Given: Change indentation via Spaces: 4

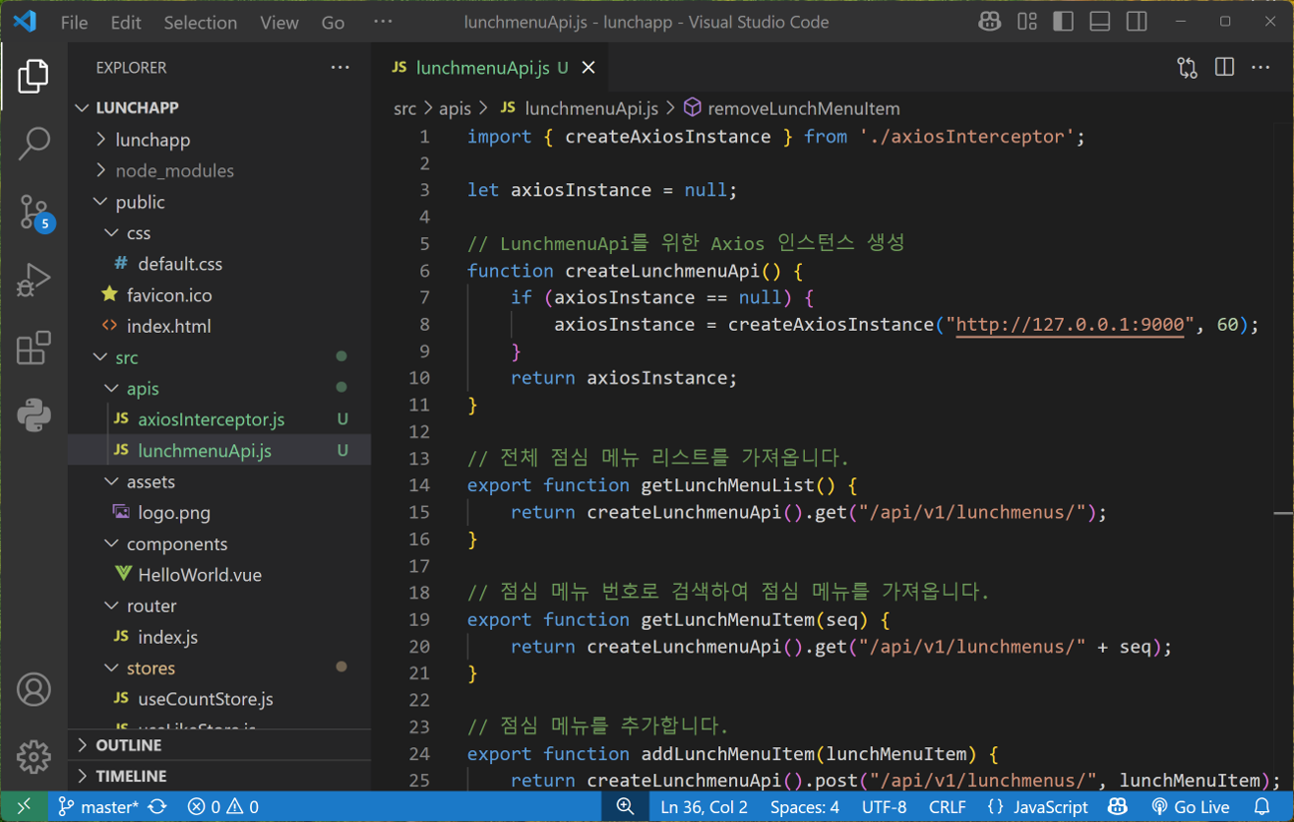Looking at the screenshot, I should tap(805, 806).
